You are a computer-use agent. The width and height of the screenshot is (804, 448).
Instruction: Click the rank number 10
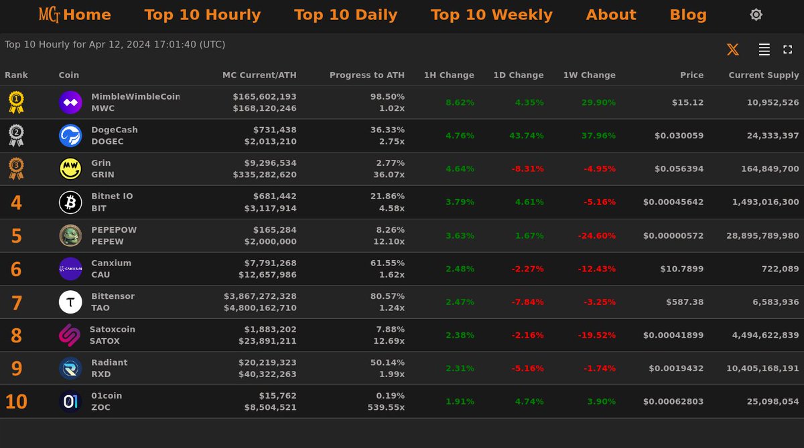[16, 402]
